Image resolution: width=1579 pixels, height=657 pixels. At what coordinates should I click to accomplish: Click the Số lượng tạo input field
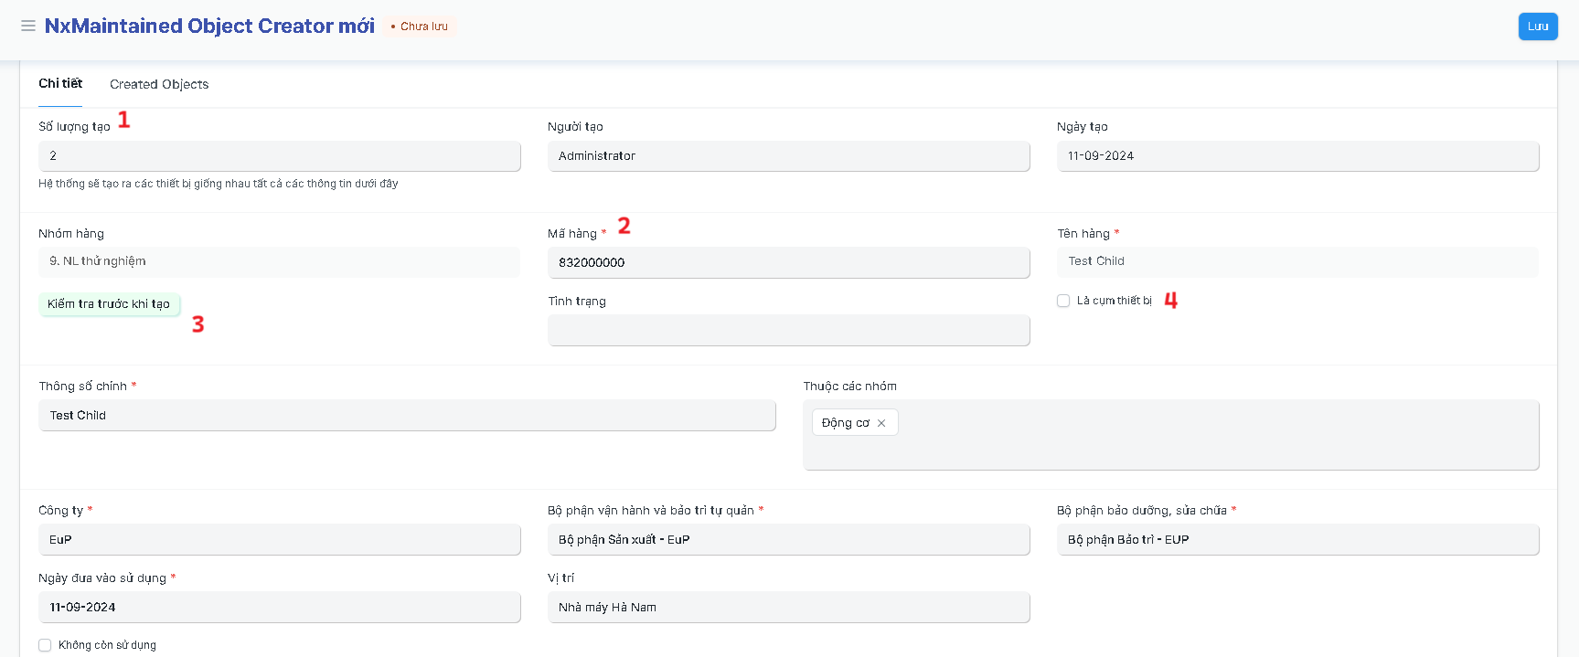tap(279, 156)
